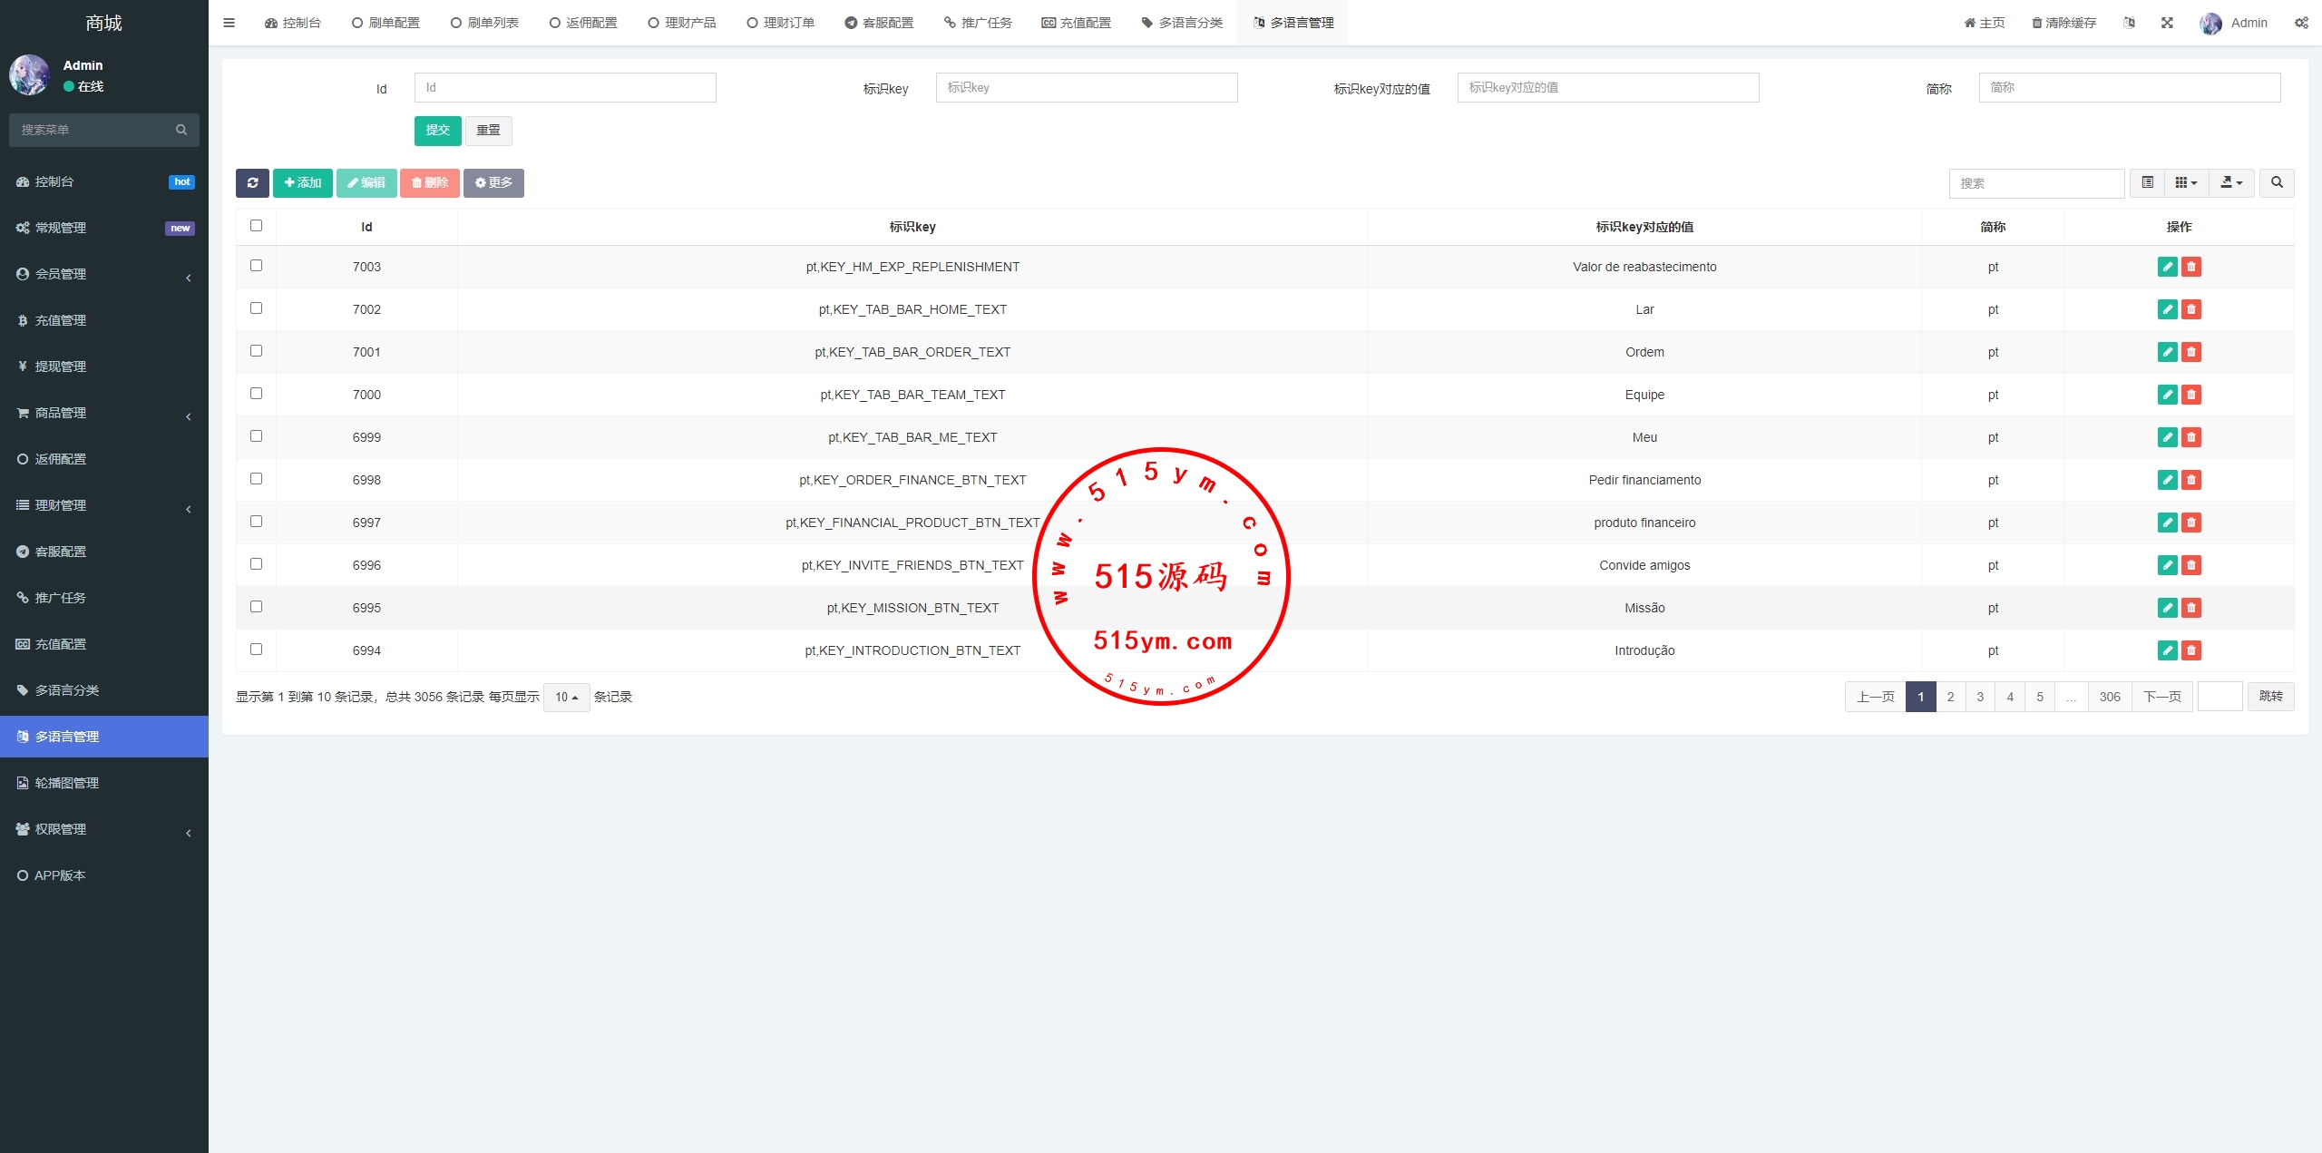Click the magnifier search toggle button

2277,182
